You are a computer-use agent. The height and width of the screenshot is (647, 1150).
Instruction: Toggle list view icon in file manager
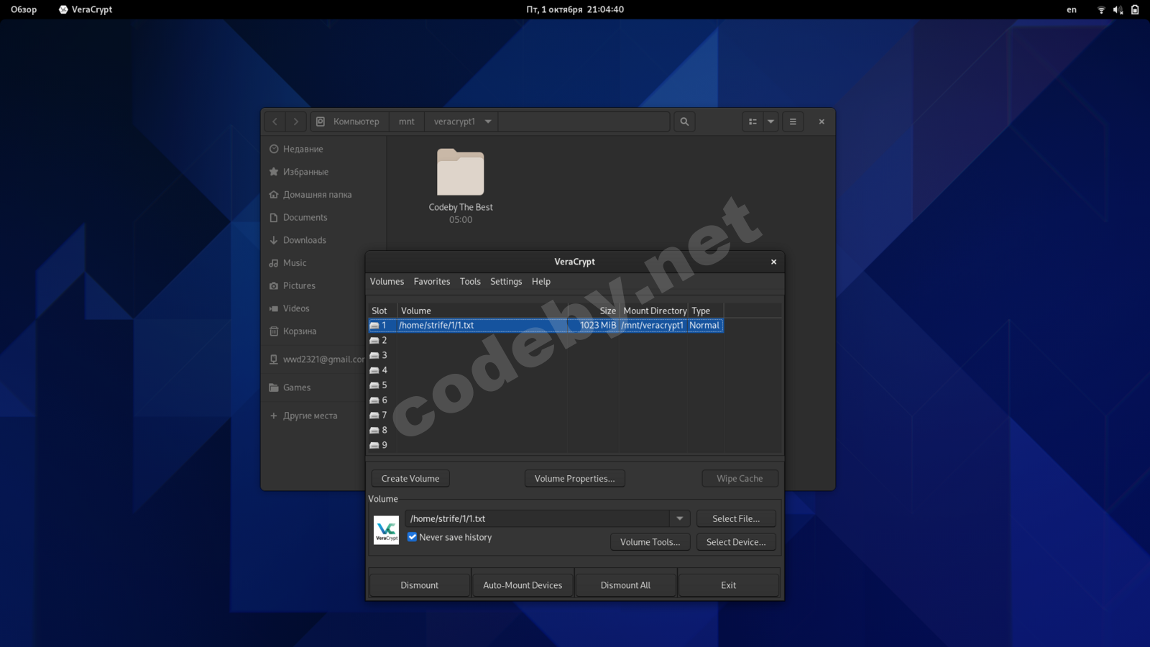753,121
